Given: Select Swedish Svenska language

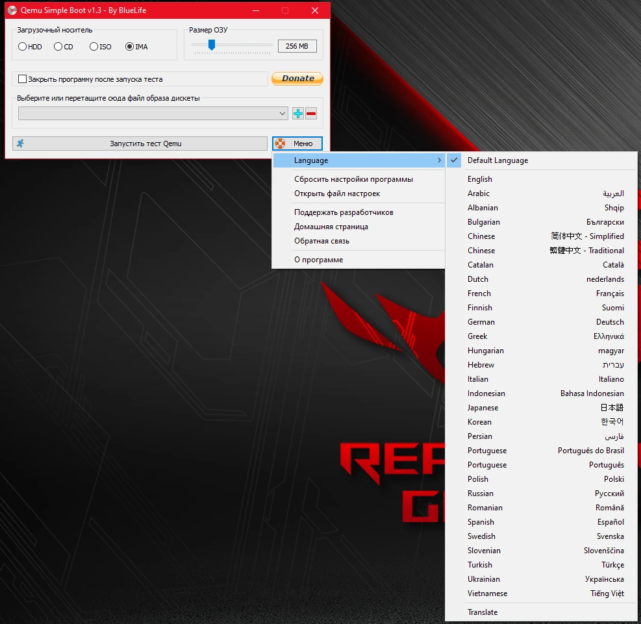Looking at the screenshot, I should pyautogui.click(x=541, y=536).
